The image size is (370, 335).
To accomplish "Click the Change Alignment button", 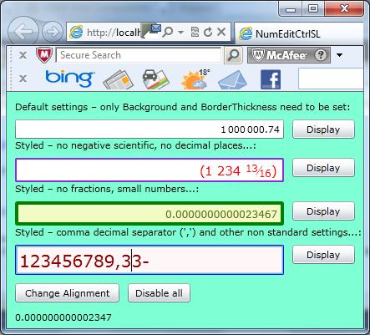I will [68, 293].
